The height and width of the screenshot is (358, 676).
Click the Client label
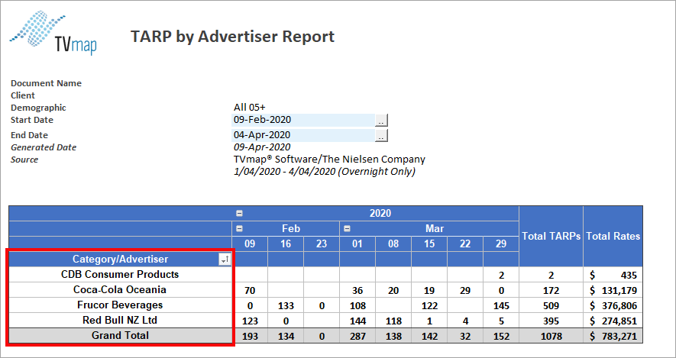23,95
